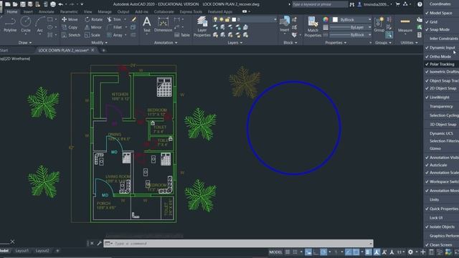This screenshot has height=258, width=459.
Task: Click the keyword search box in title bar
Action: click(320, 4)
